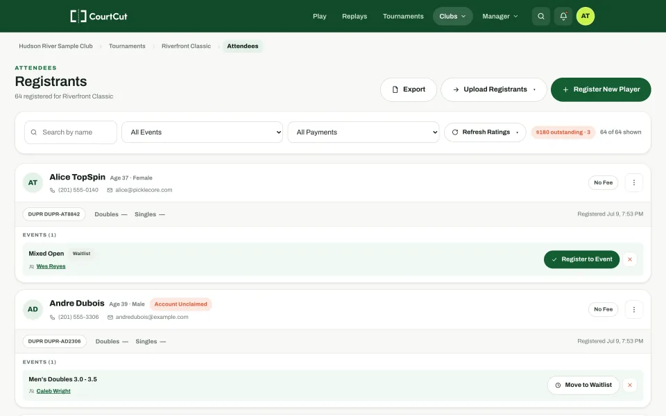666x416 pixels.
Task: Expand the Manager menu
Action: (x=500, y=16)
